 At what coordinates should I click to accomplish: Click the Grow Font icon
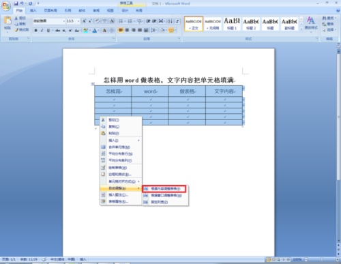pos(84,21)
